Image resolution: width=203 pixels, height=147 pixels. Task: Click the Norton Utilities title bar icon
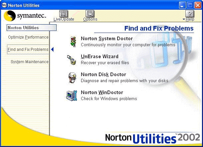pos(4,5)
